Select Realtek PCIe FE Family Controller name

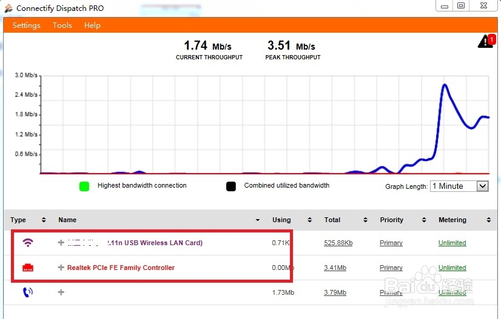pyautogui.click(x=121, y=268)
